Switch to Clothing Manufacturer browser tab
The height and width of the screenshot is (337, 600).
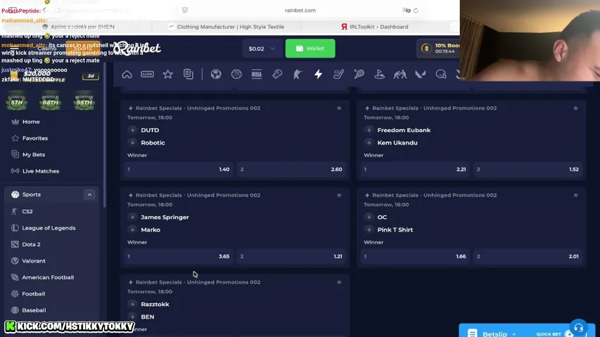coord(226,27)
